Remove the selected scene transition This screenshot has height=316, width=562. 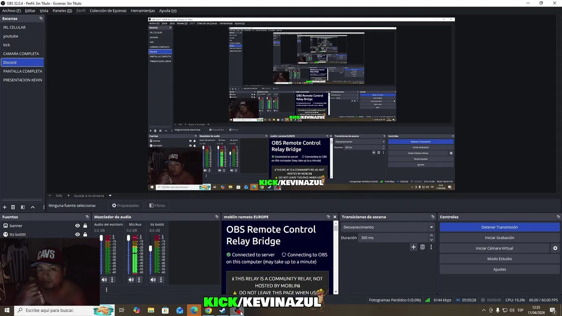click(x=422, y=247)
